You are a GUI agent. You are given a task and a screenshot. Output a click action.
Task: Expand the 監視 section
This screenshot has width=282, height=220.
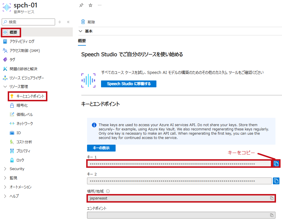tap(5, 178)
